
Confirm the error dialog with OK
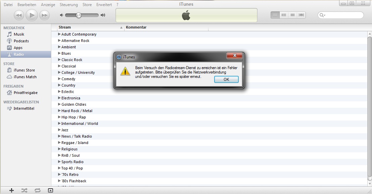coord(226,80)
